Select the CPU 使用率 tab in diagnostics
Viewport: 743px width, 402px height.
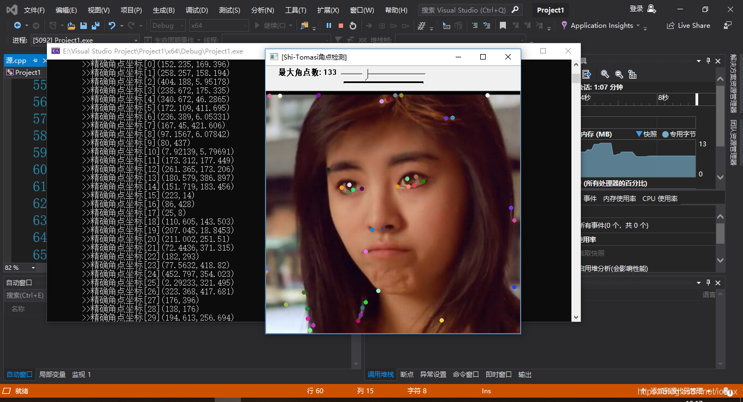[660, 198]
